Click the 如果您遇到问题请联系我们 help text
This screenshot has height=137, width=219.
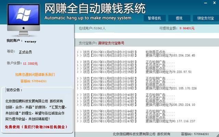[x=35, y=74]
